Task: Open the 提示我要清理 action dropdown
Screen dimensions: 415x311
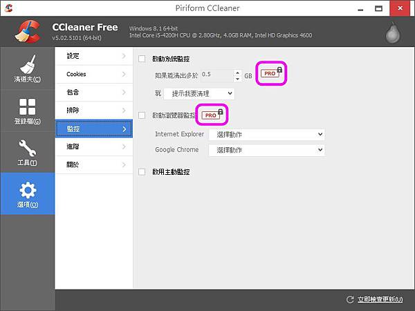Action: point(199,93)
